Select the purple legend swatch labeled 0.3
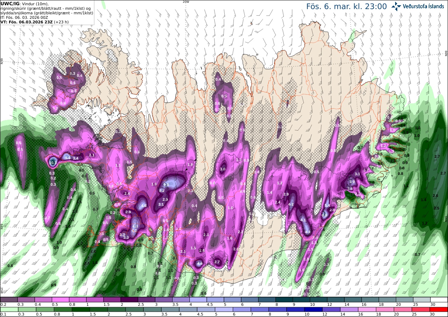 pyautogui.click(x=26, y=300)
